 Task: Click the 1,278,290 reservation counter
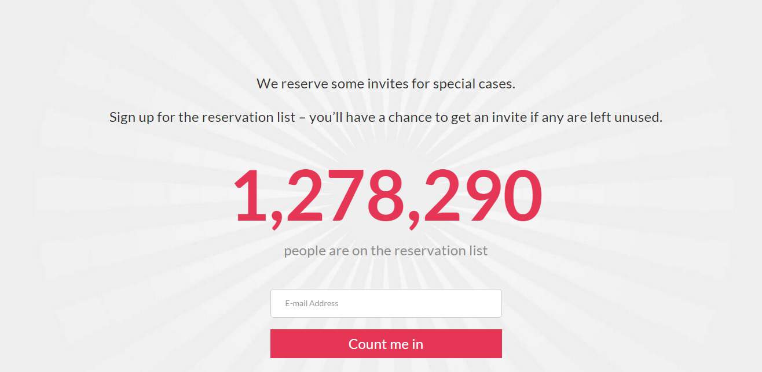tap(387, 196)
